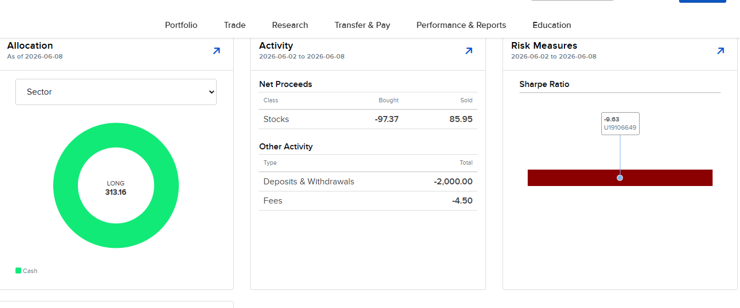This screenshot has height=308, width=740.
Task: Open the Portfolio menu
Action: (x=181, y=25)
